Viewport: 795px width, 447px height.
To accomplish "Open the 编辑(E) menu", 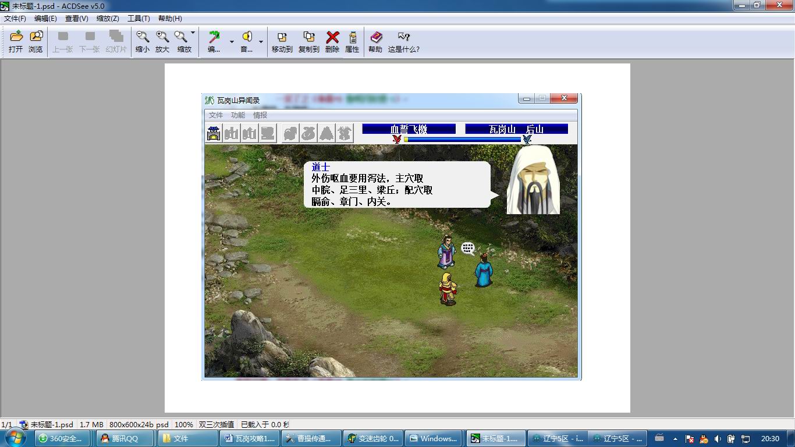I will point(45,19).
